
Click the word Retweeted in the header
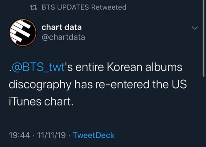coord(109,7)
